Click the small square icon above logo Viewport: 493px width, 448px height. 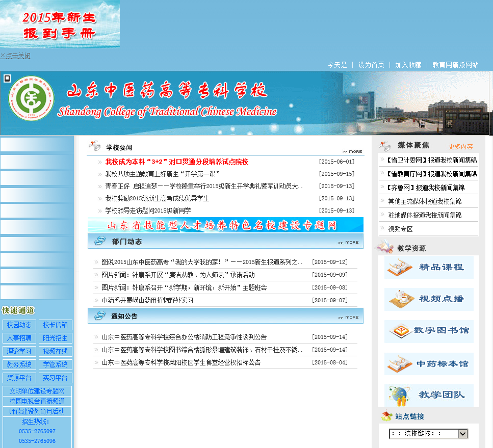[x=7, y=78]
